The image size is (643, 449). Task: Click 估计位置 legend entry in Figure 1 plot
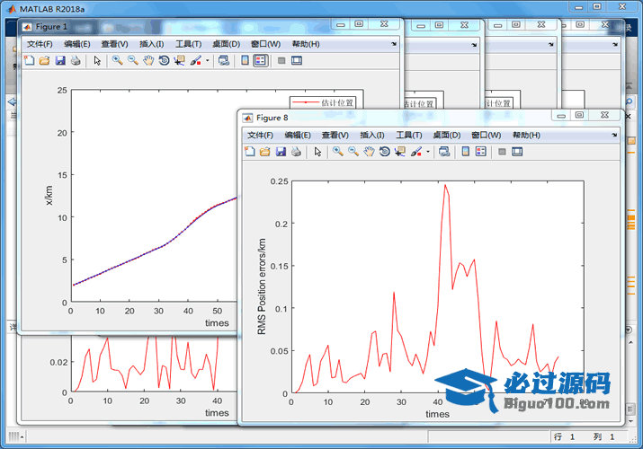tap(322, 102)
